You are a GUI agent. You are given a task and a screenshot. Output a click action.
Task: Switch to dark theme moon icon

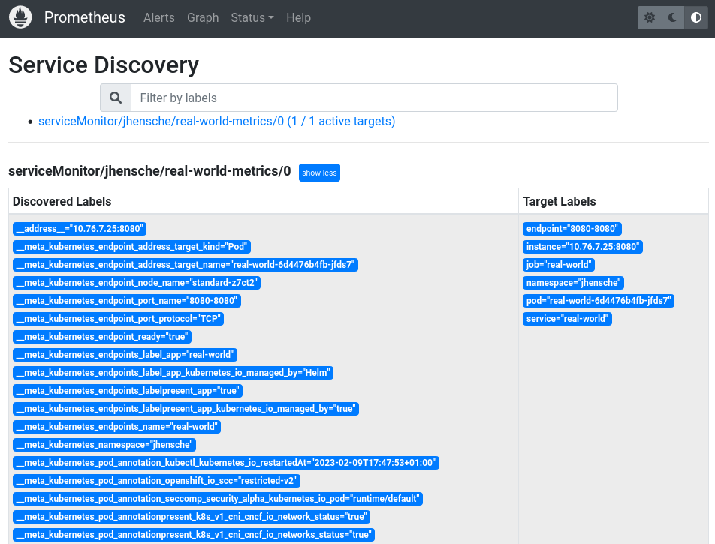672,17
